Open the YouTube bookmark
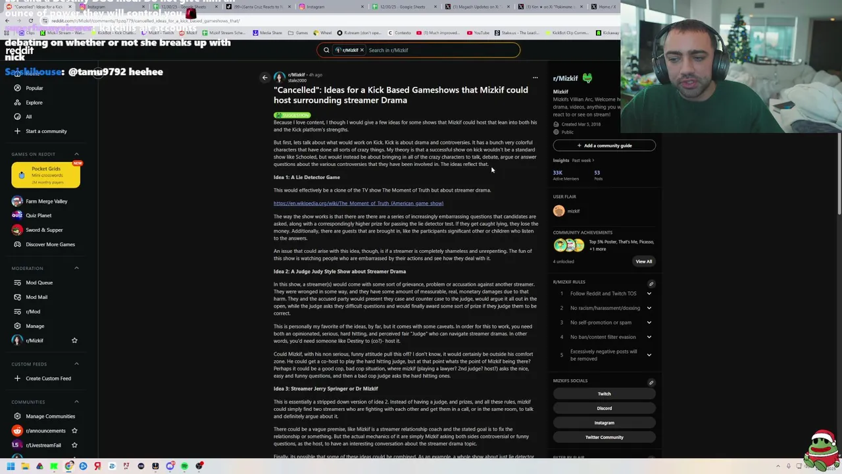 click(478, 33)
